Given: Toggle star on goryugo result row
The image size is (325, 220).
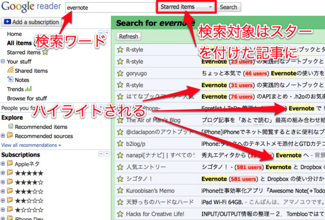Looking at the screenshot, I should 120,73.
